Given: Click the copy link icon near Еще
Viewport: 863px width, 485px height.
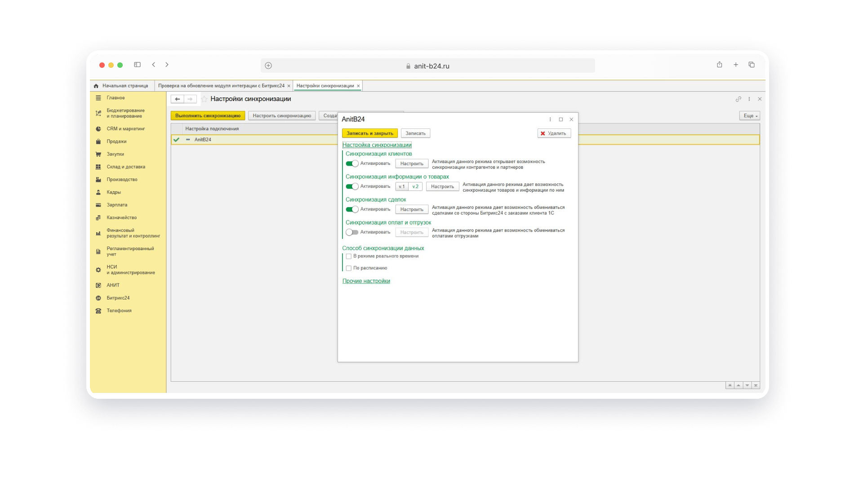Looking at the screenshot, I should click(x=738, y=99).
